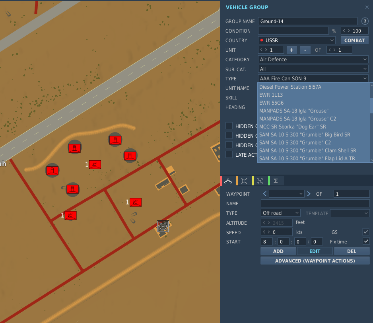Click the START day field after slash

coord(317,241)
